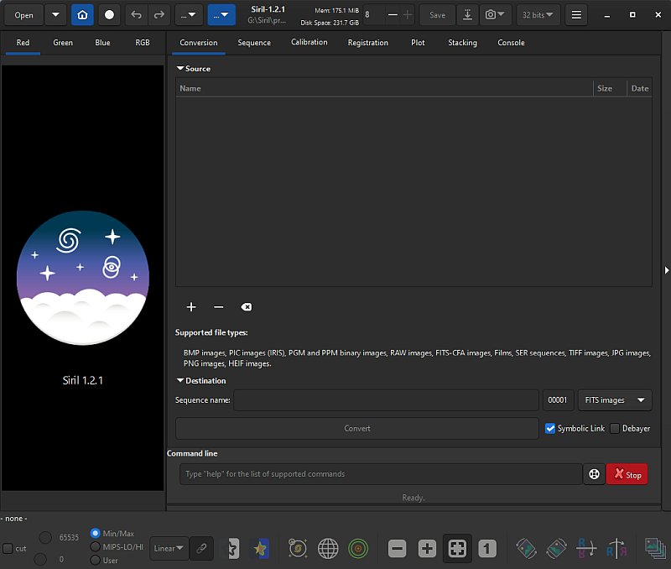
Task: Open the first ellipsis dropdown in header
Action: (188, 15)
